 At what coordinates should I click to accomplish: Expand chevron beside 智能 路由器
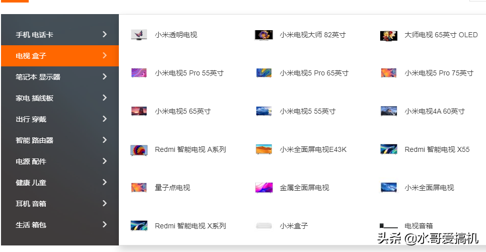point(105,140)
